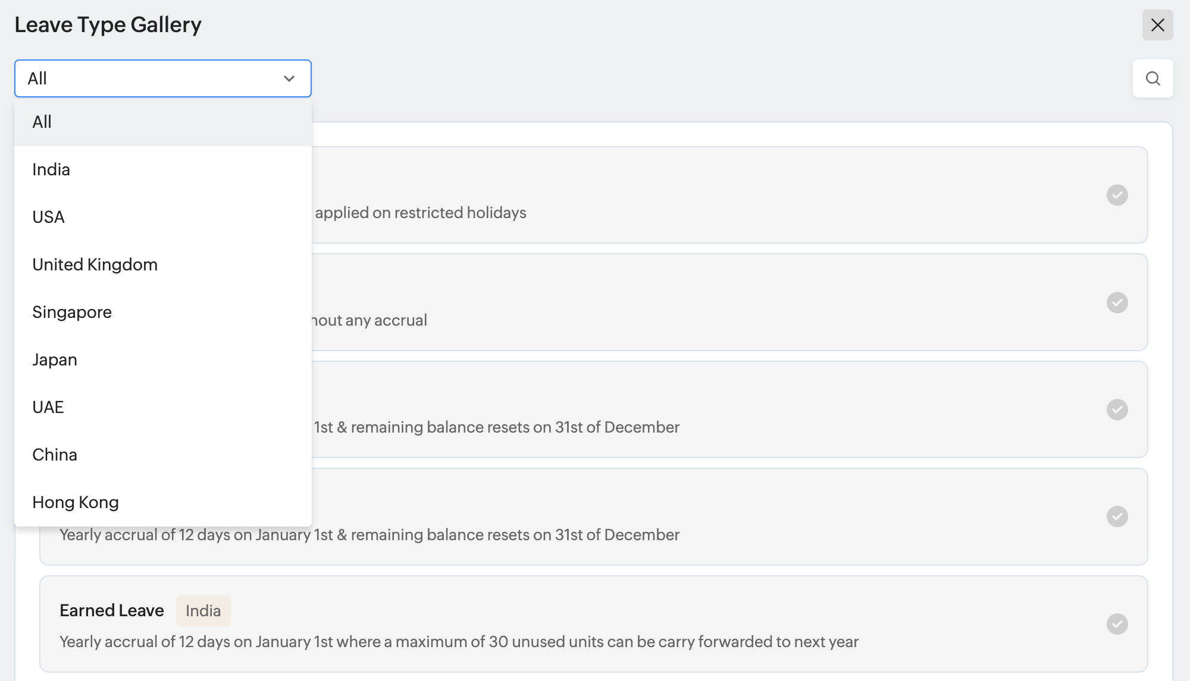Image resolution: width=1190 pixels, height=681 pixels.
Task: Pick Singapore from the dropdown options
Action: [72, 313]
